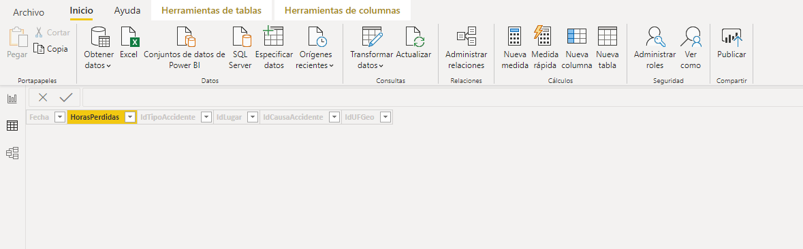The image size is (803, 249).
Task: Create a Nueva tabla
Action: [x=608, y=48]
